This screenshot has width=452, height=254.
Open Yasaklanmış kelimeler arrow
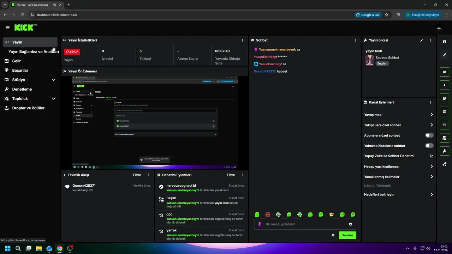pyautogui.click(x=432, y=177)
